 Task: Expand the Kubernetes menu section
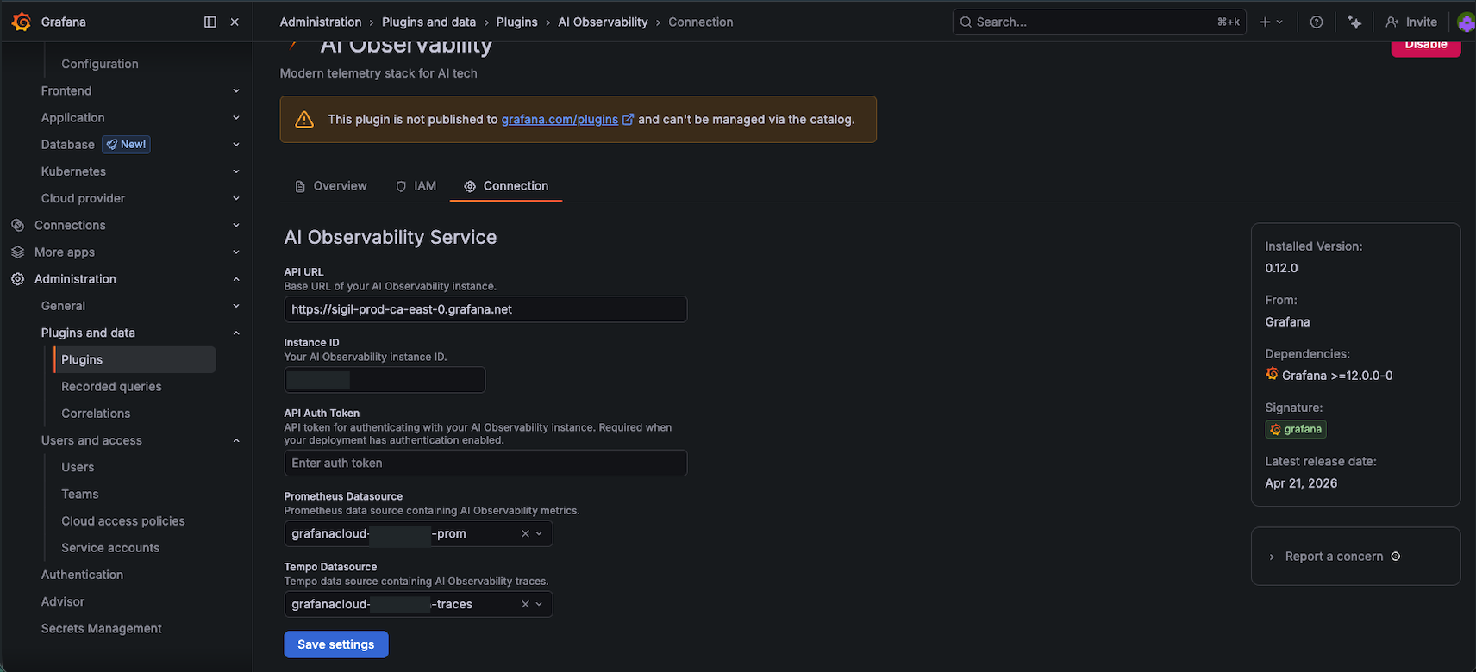(236, 171)
